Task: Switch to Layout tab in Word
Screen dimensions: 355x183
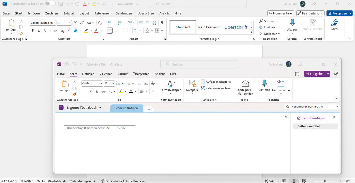Action: (84, 13)
